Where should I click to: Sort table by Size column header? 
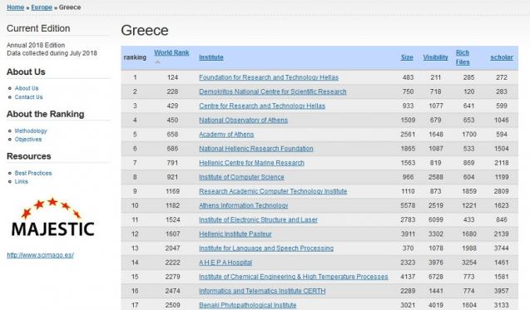click(407, 57)
